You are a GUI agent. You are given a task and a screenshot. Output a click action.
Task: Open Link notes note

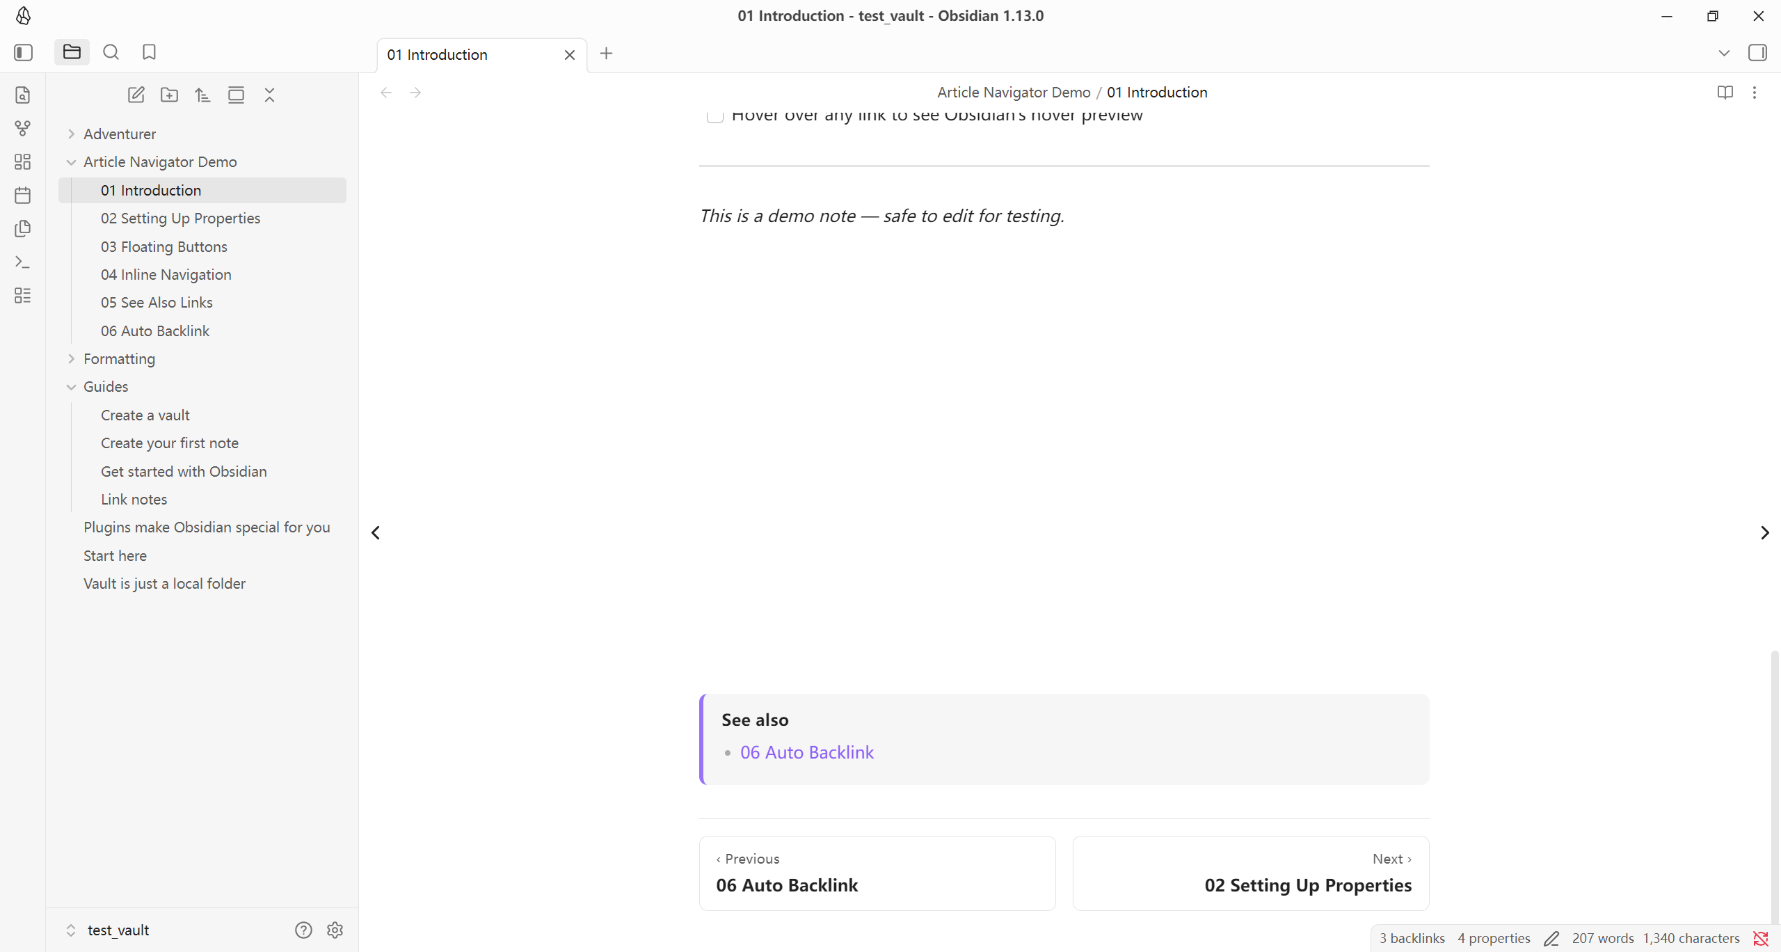pos(202,499)
